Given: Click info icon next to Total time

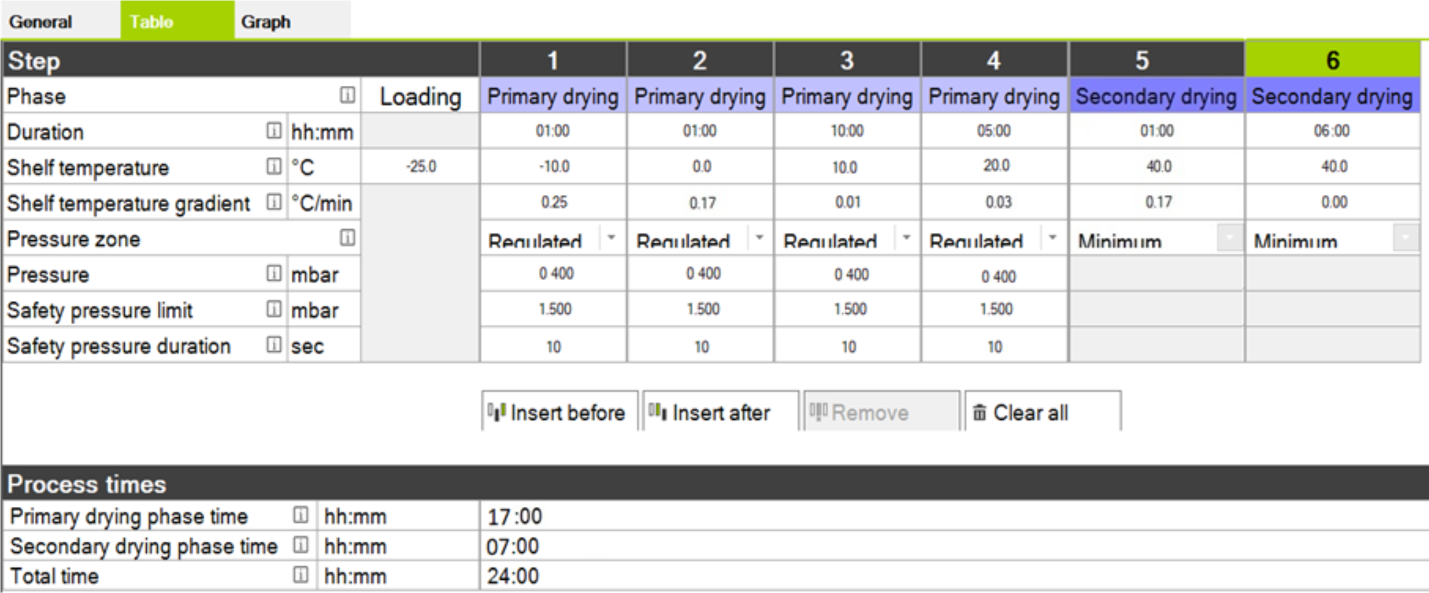Looking at the screenshot, I should click(300, 575).
